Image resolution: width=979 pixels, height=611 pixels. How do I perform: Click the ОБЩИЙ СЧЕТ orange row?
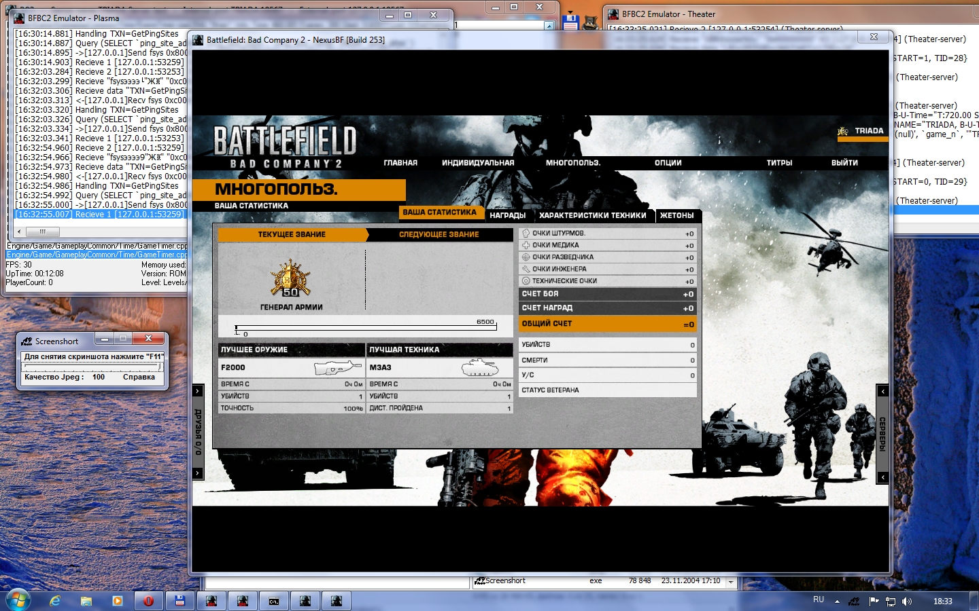tap(608, 325)
